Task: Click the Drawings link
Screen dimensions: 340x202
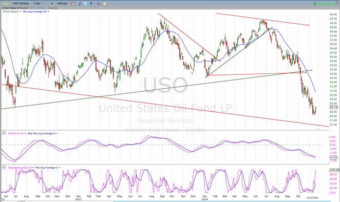Action: tap(53, 8)
